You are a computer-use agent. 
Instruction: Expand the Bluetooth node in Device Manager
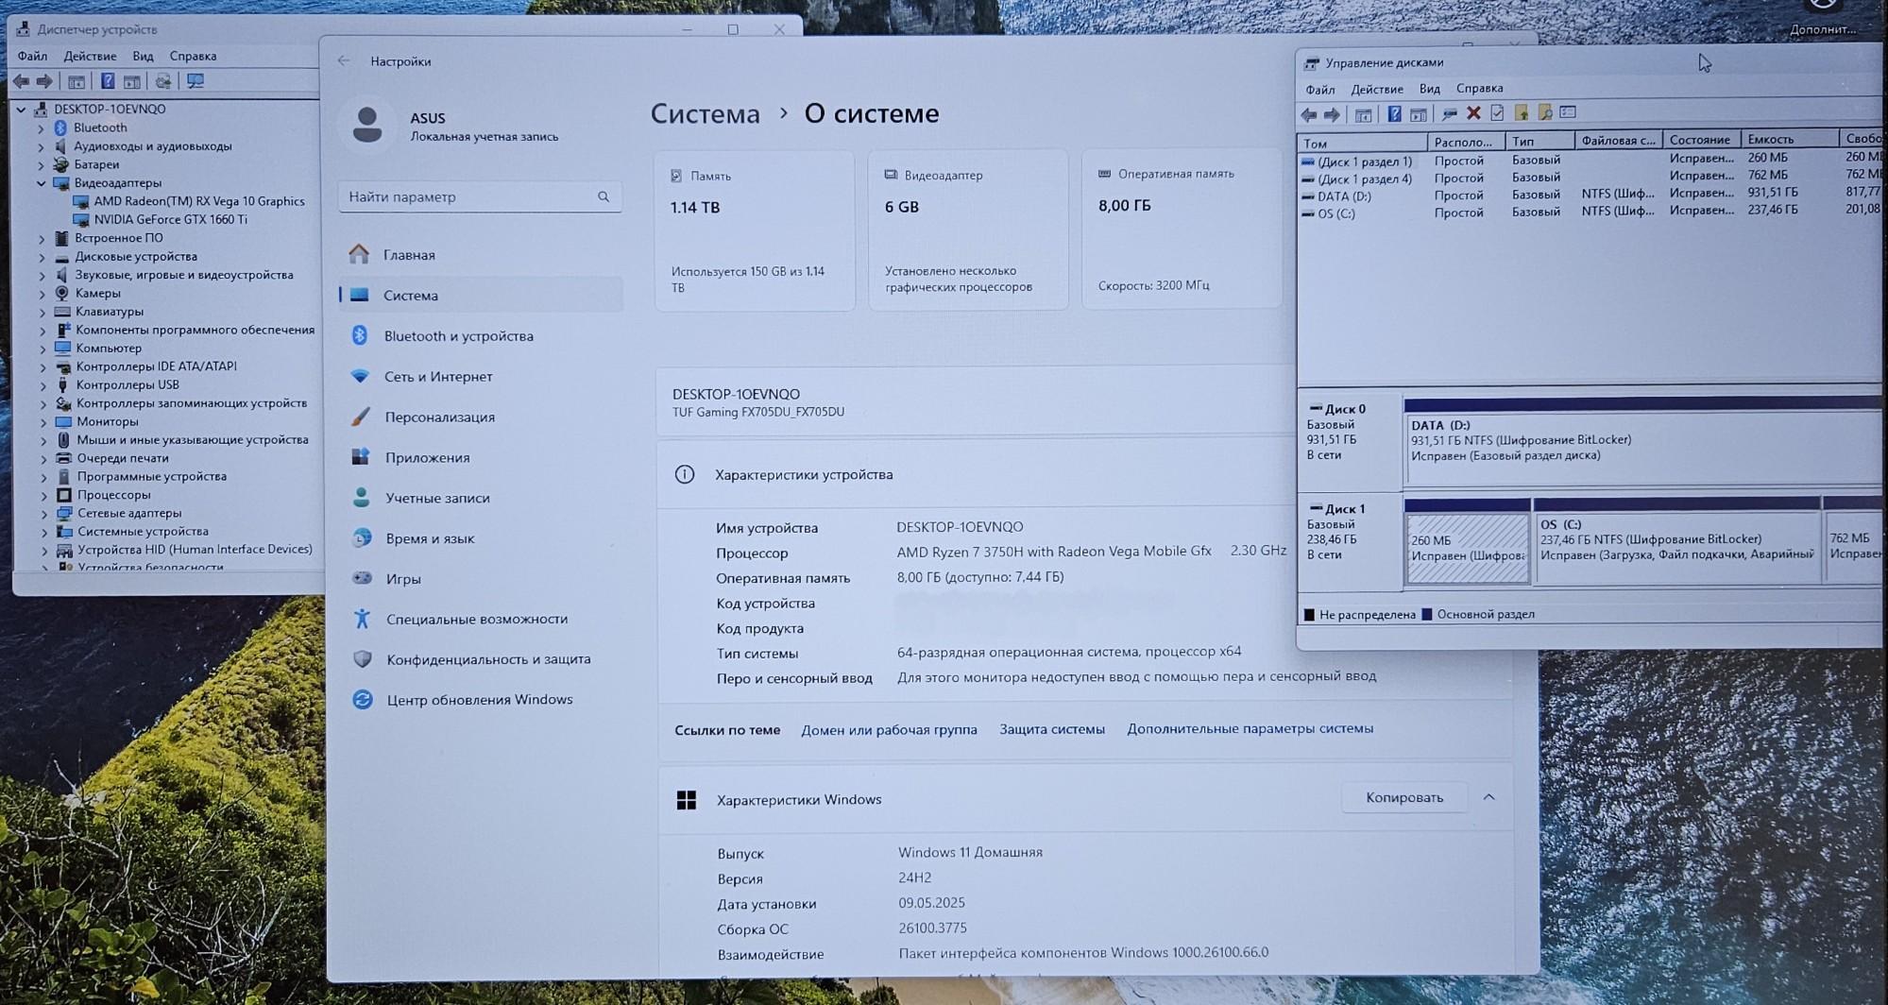tap(41, 128)
